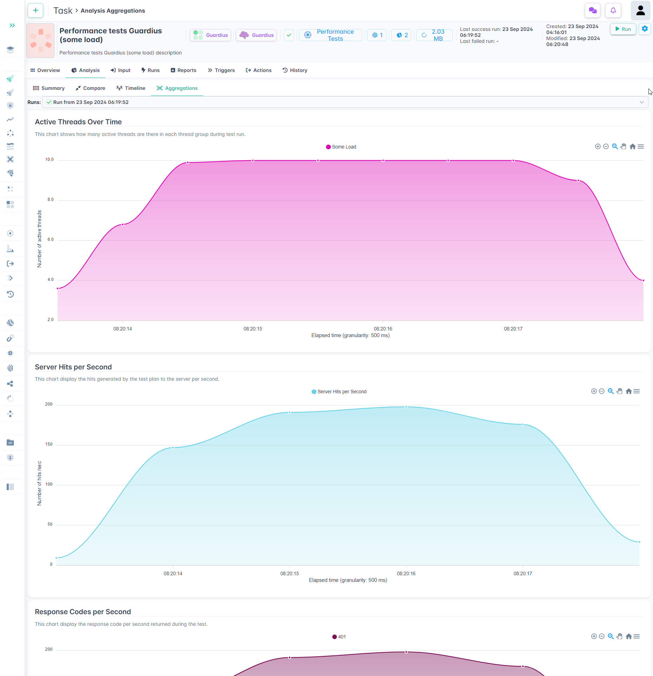Toggle Some Load legend series
This screenshot has height=676, width=653.
point(341,147)
